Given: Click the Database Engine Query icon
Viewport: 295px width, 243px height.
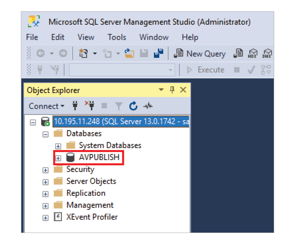Looking at the screenshot, I should click(x=238, y=53).
